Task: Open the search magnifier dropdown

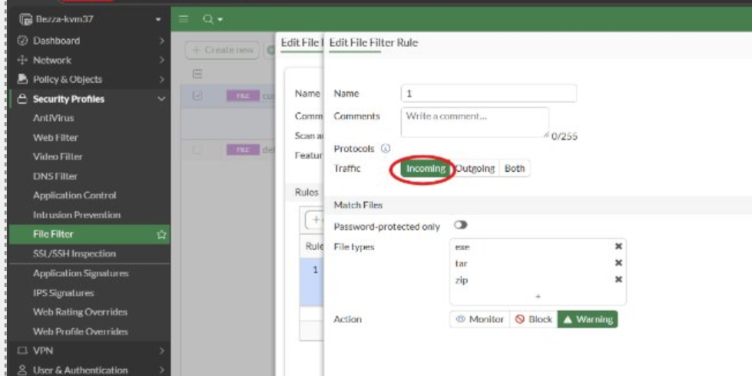Action: pos(213,19)
